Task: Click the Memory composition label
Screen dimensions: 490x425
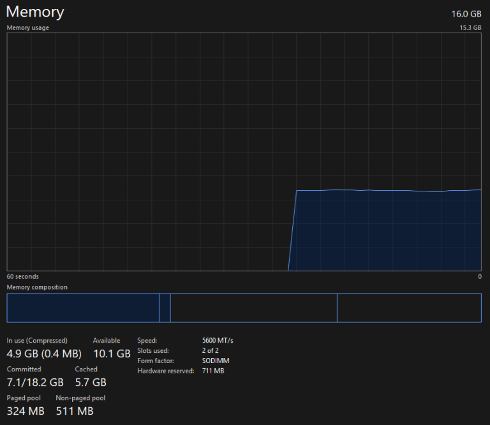Action: coord(37,287)
